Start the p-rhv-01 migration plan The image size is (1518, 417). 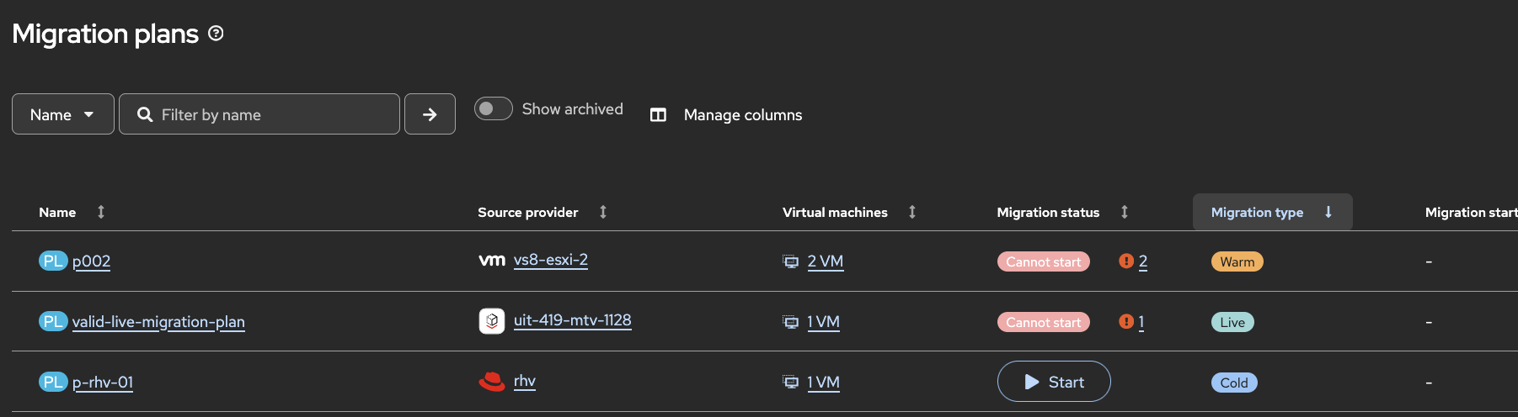tap(1054, 382)
